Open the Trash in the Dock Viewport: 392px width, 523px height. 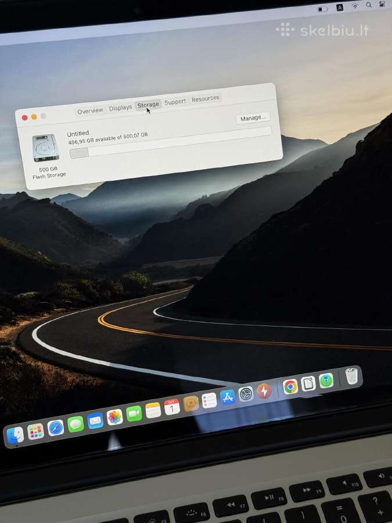351,376
